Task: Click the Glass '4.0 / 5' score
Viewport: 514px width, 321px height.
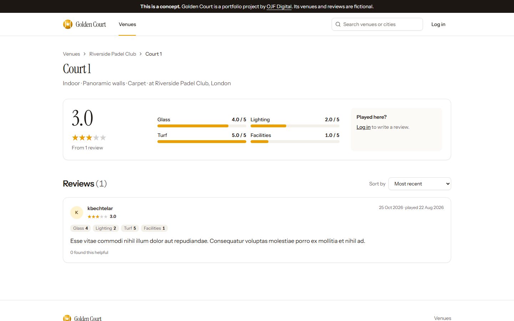Action: point(239,119)
